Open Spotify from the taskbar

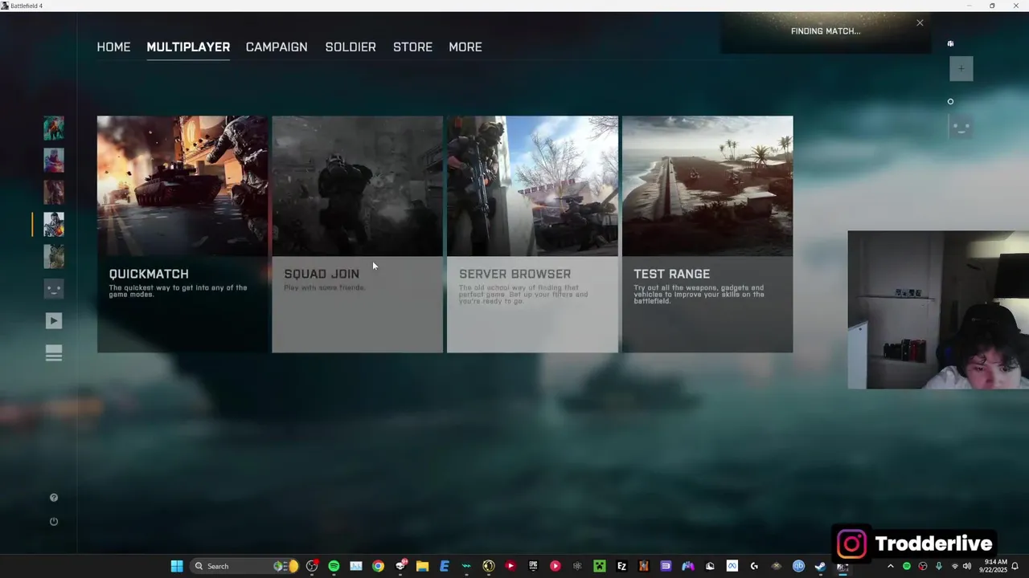point(334,566)
